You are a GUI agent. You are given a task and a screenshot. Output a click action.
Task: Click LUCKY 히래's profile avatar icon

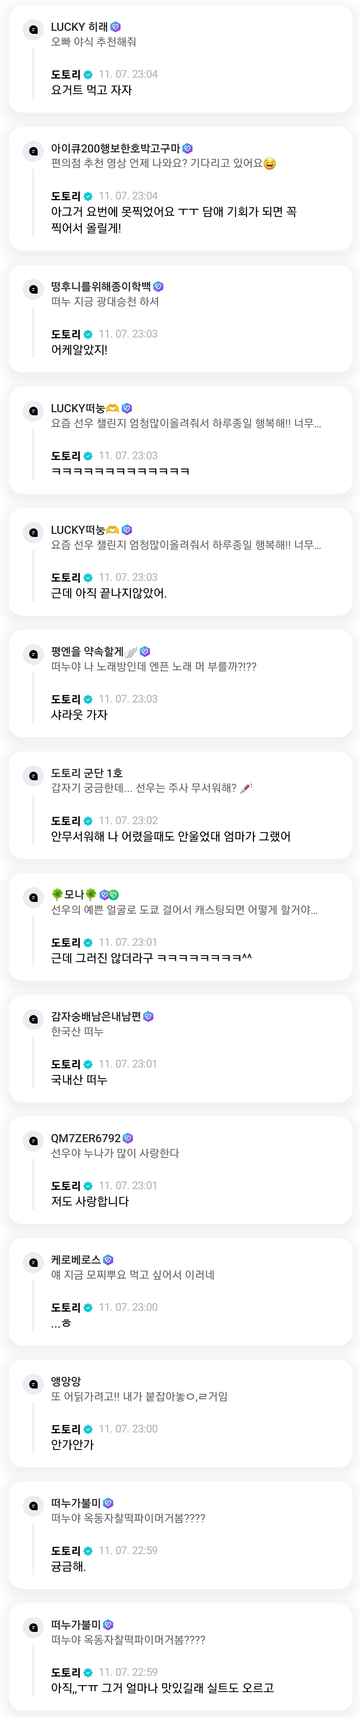tap(33, 29)
